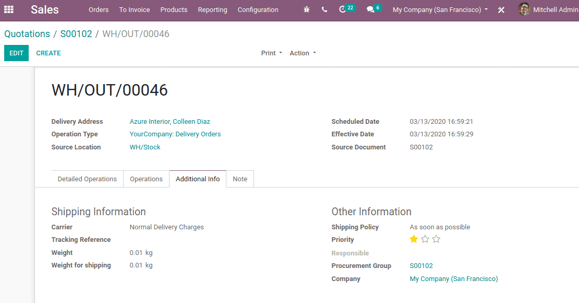Go back to Quotations breadcrumb
This screenshot has width=579, height=303.
coord(27,33)
